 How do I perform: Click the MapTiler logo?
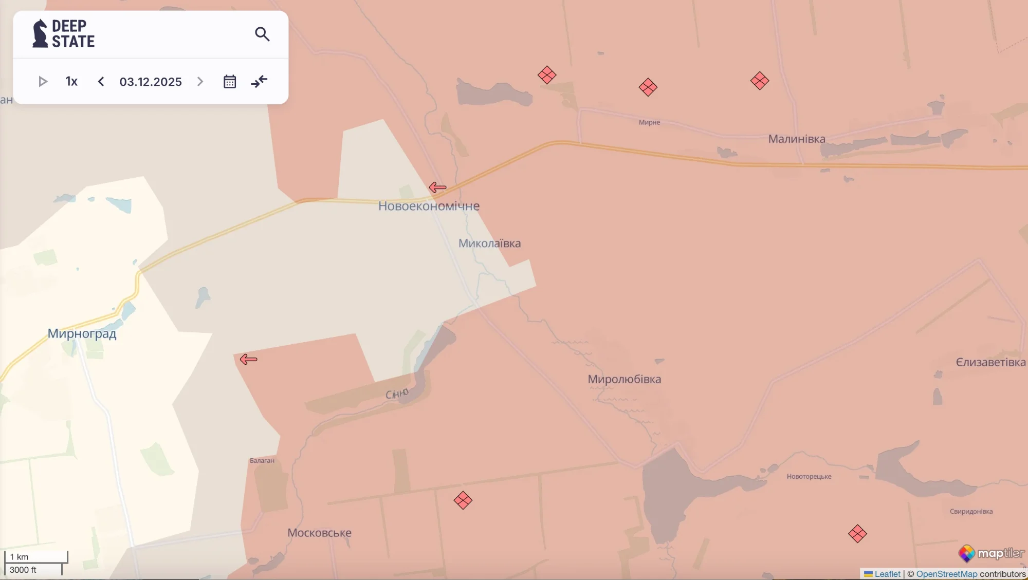click(990, 553)
